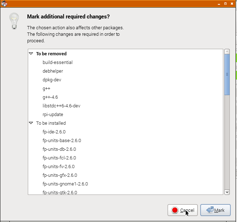
Task: Collapse the 'To be removed' section
Action: pos(31,54)
